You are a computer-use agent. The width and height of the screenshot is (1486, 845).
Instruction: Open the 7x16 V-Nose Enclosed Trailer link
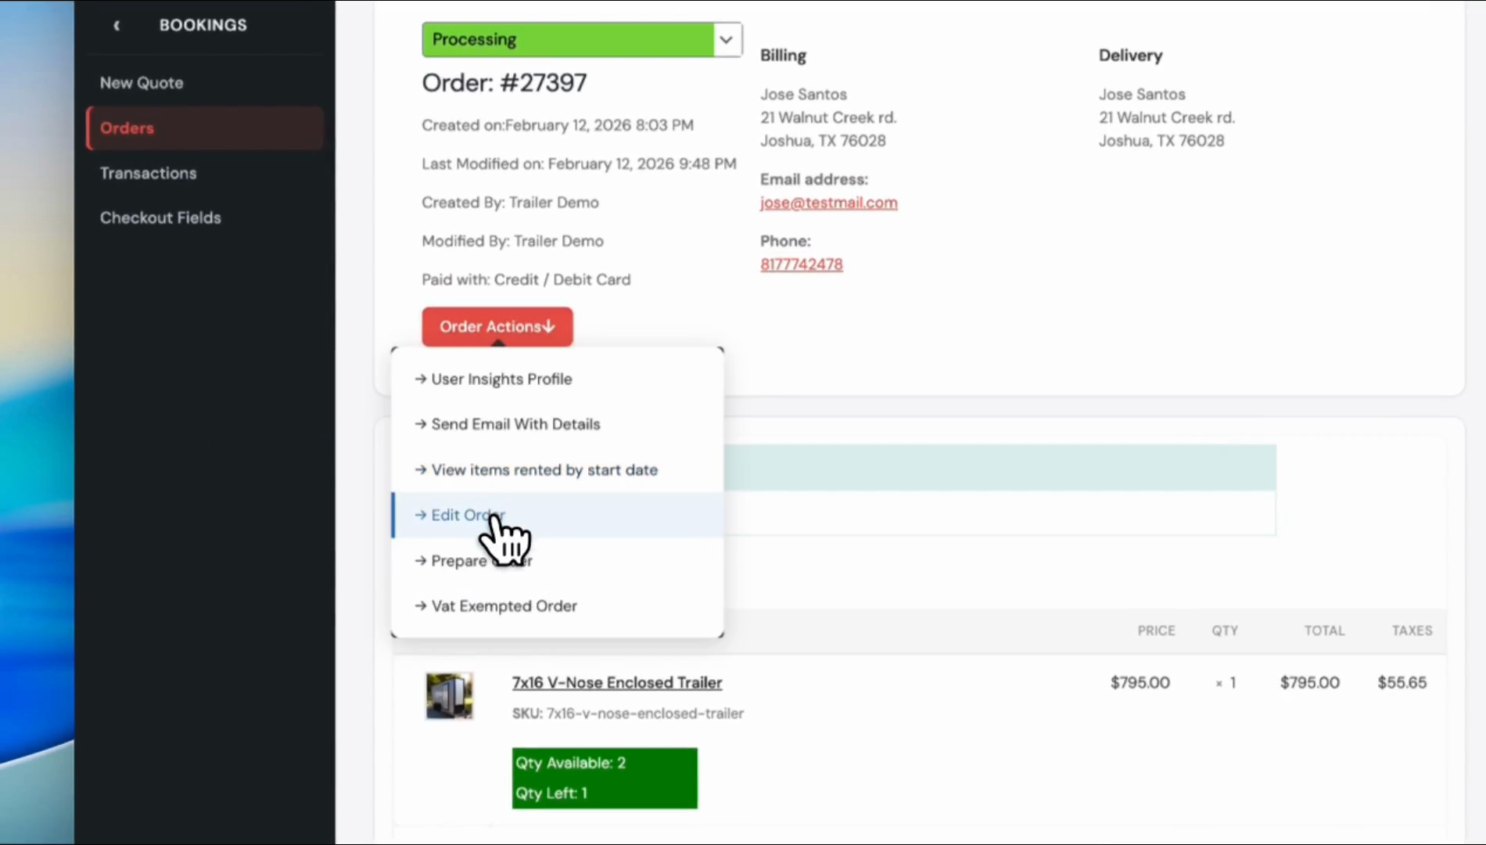coord(616,683)
